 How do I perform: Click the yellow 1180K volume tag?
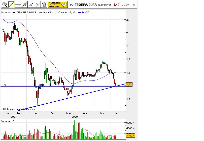point(130,136)
